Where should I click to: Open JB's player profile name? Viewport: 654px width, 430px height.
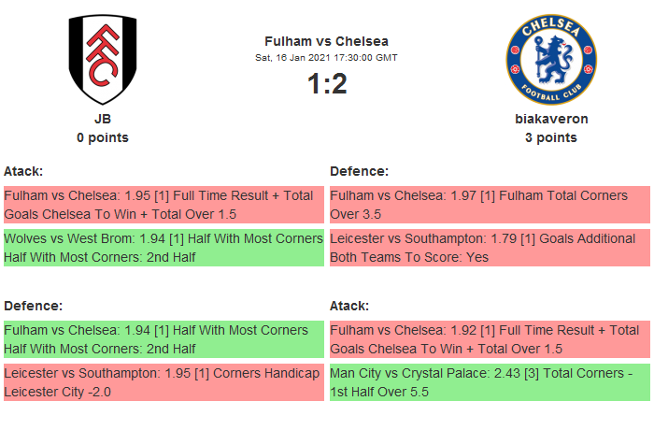(103, 119)
